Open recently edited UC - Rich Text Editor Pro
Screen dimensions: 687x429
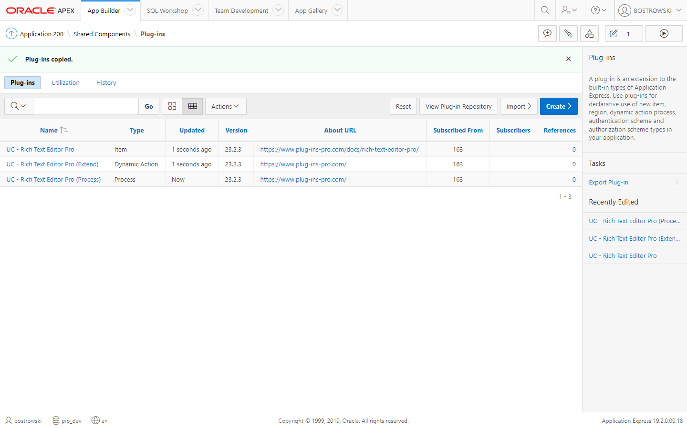click(623, 255)
